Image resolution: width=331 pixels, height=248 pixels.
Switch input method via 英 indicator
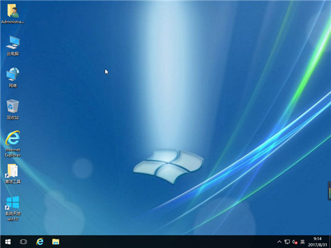303,242
